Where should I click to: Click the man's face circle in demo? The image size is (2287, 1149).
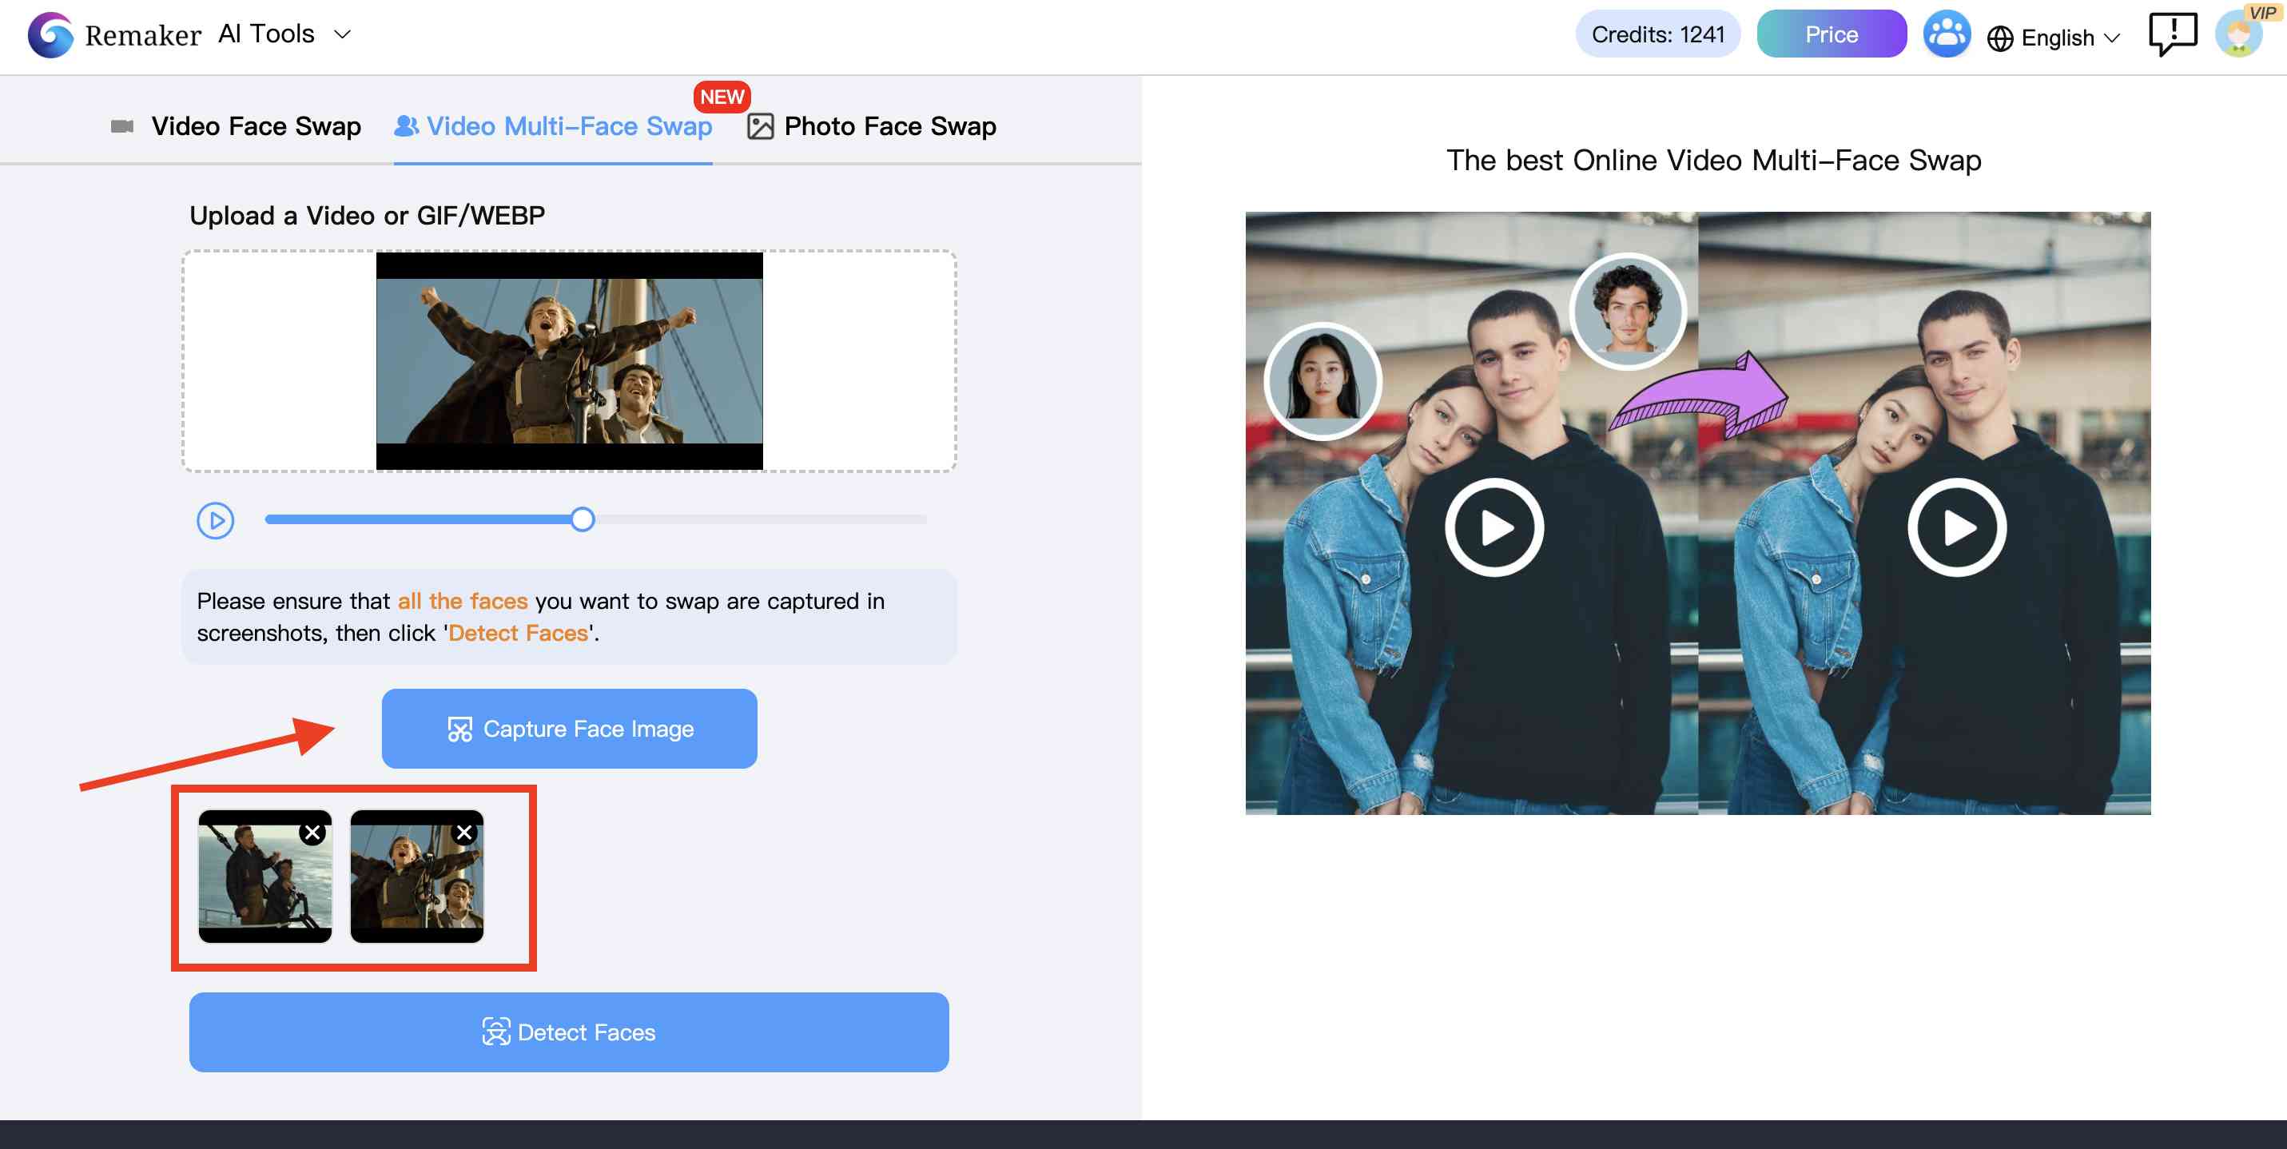tap(1628, 311)
